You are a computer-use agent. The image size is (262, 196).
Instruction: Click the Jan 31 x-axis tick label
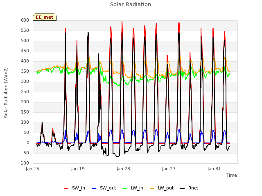pyautogui.click(x=214, y=169)
